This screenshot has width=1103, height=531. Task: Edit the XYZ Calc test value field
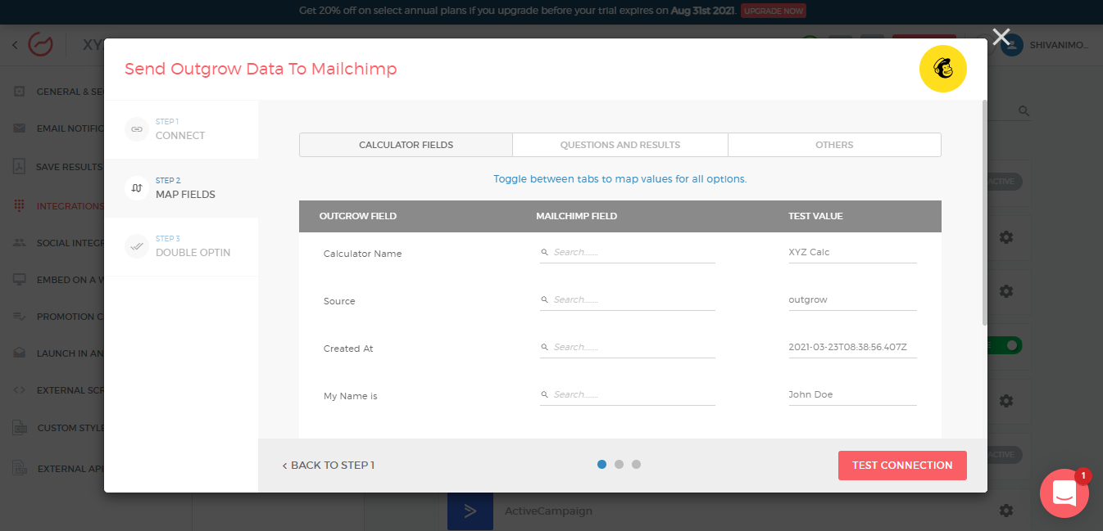[x=852, y=253]
